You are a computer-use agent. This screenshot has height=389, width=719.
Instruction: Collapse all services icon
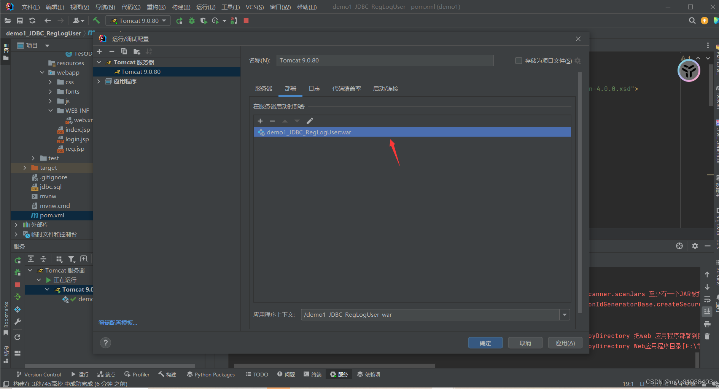pyautogui.click(x=43, y=259)
